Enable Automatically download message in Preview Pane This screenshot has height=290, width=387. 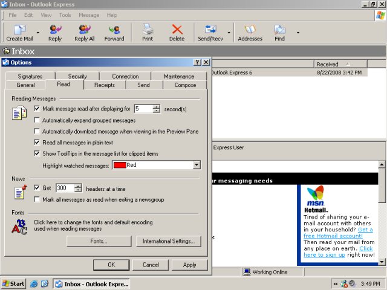[37, 131]
